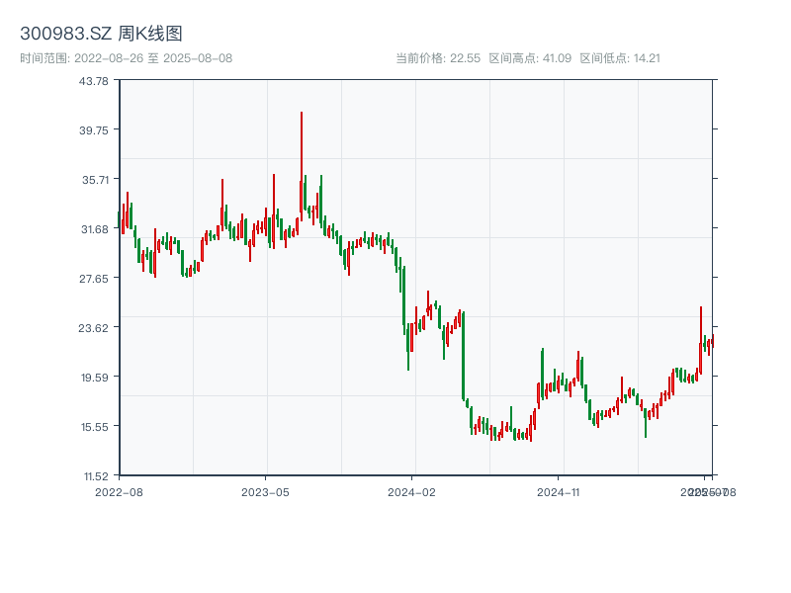Viewport: 791px width, 593px height.
Task: Select the 2023-05 x-axis date label
Action: click(x=265, y=491)
